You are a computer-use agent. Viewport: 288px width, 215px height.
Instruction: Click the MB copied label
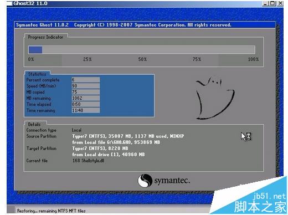click(x=35, y=92)
